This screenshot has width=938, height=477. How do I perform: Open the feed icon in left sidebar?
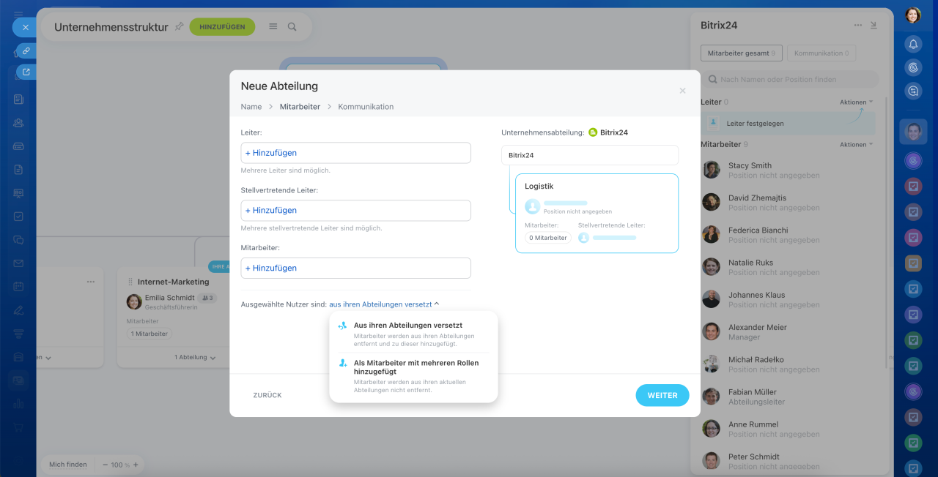[x=19, y=99]
